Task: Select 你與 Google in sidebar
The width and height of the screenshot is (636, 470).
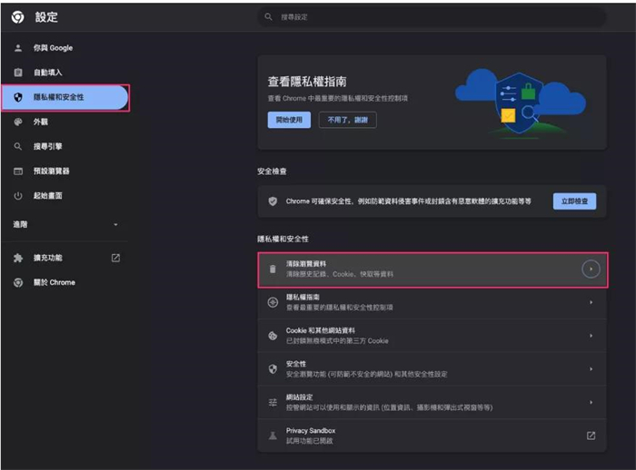Action: pos(65,48)
